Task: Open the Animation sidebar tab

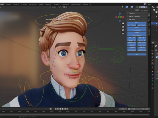Action: click(x=149, y=31)
